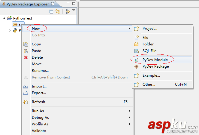The image size is (199, 135).
Task: Select Move... in the context menu
Action: pyautogui.click(x=77, y=64)
